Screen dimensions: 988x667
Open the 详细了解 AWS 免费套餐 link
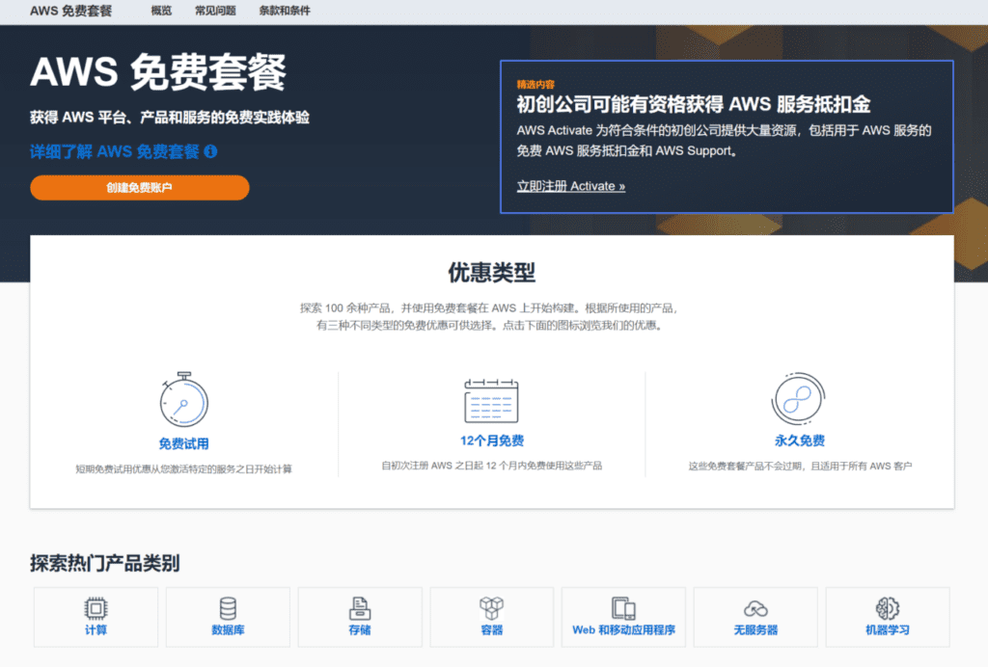pos(115,151)
